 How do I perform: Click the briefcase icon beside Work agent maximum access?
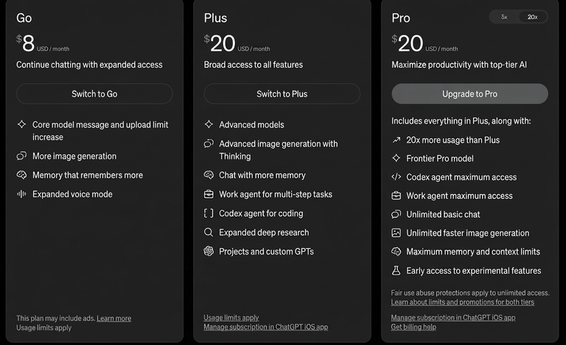tap(396, 196)
